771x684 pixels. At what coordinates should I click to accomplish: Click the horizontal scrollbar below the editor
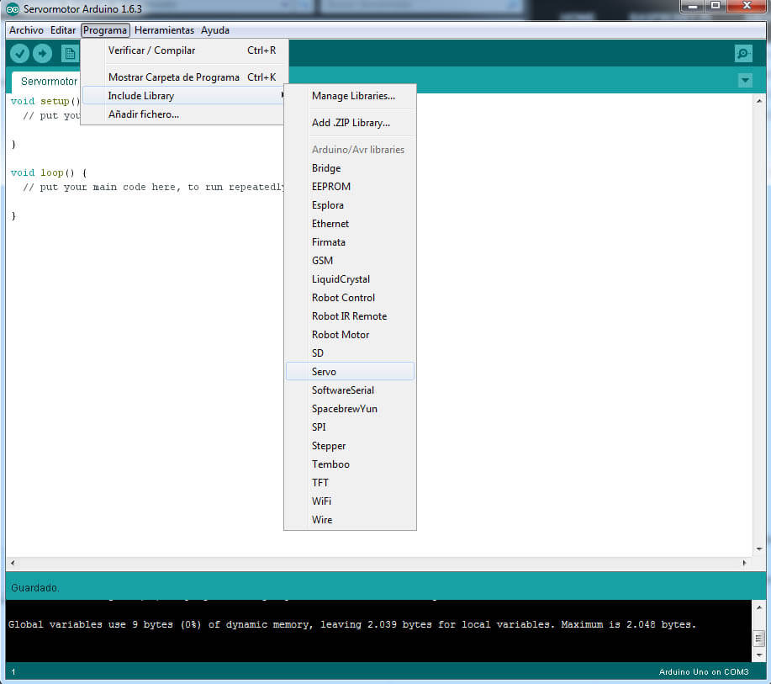[x=378, y=562]
